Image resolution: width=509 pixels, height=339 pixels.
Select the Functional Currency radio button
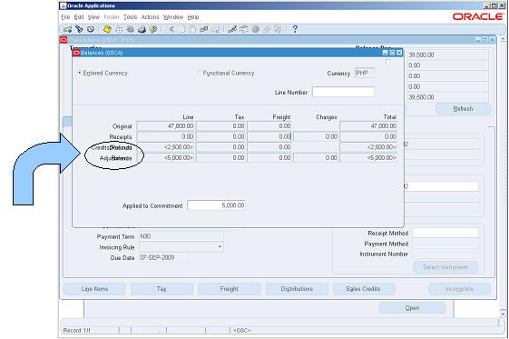(x=199, y=73)
